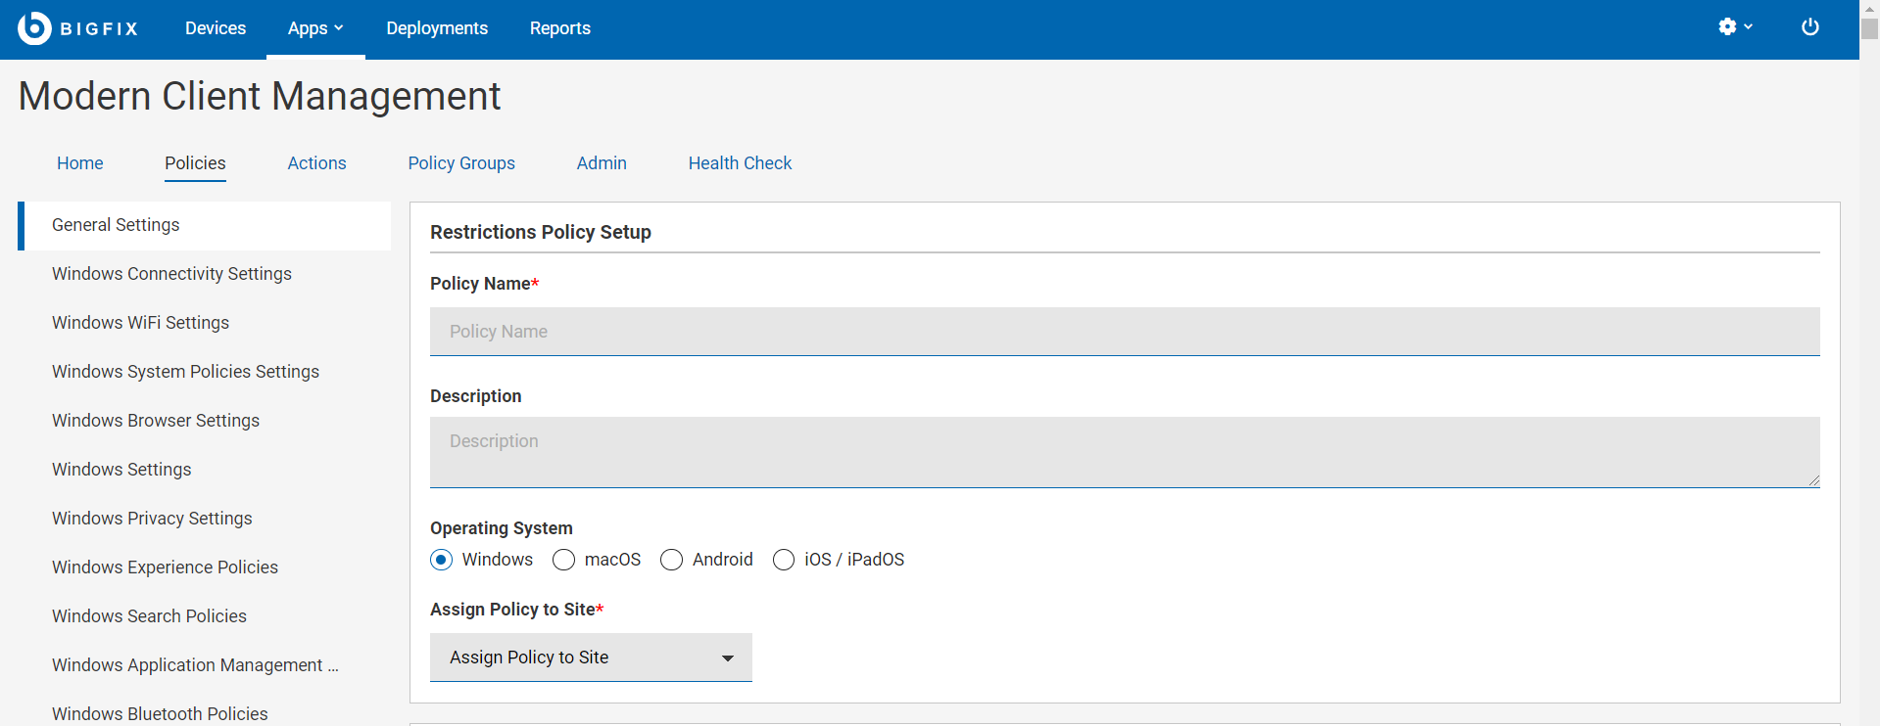Open the settings gear menu
The width and height of the screenshot is (1880, 726).
pyautogui.click(x=1734, y=27)
